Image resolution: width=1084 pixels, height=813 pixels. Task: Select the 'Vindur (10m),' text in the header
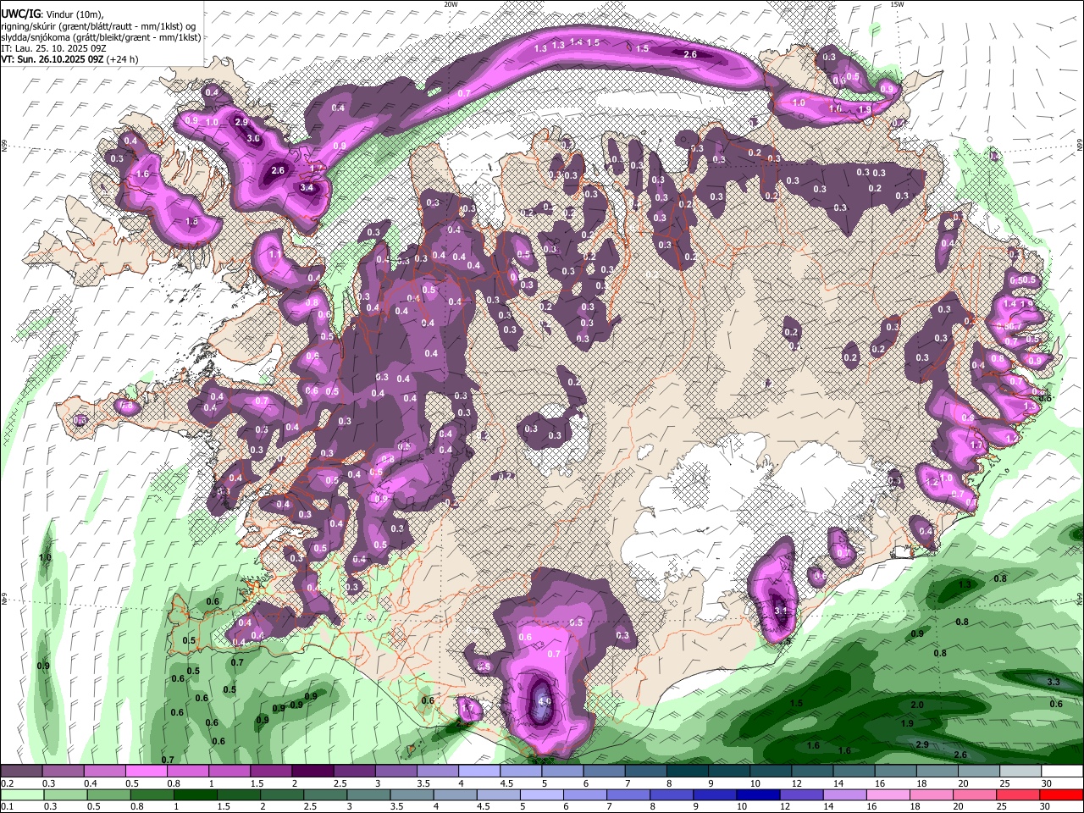click(74, 14)
